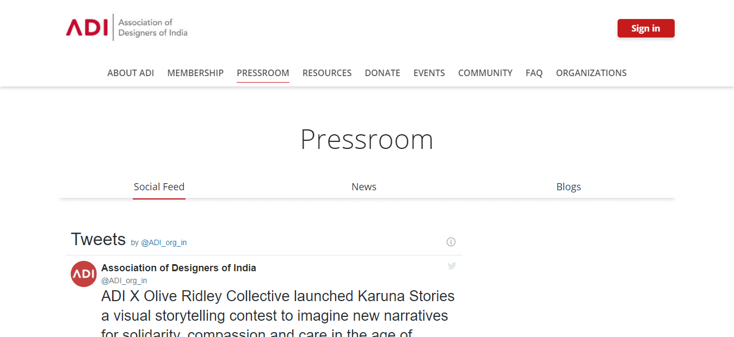
Task: Open the Events section
Action: [429, 73]
